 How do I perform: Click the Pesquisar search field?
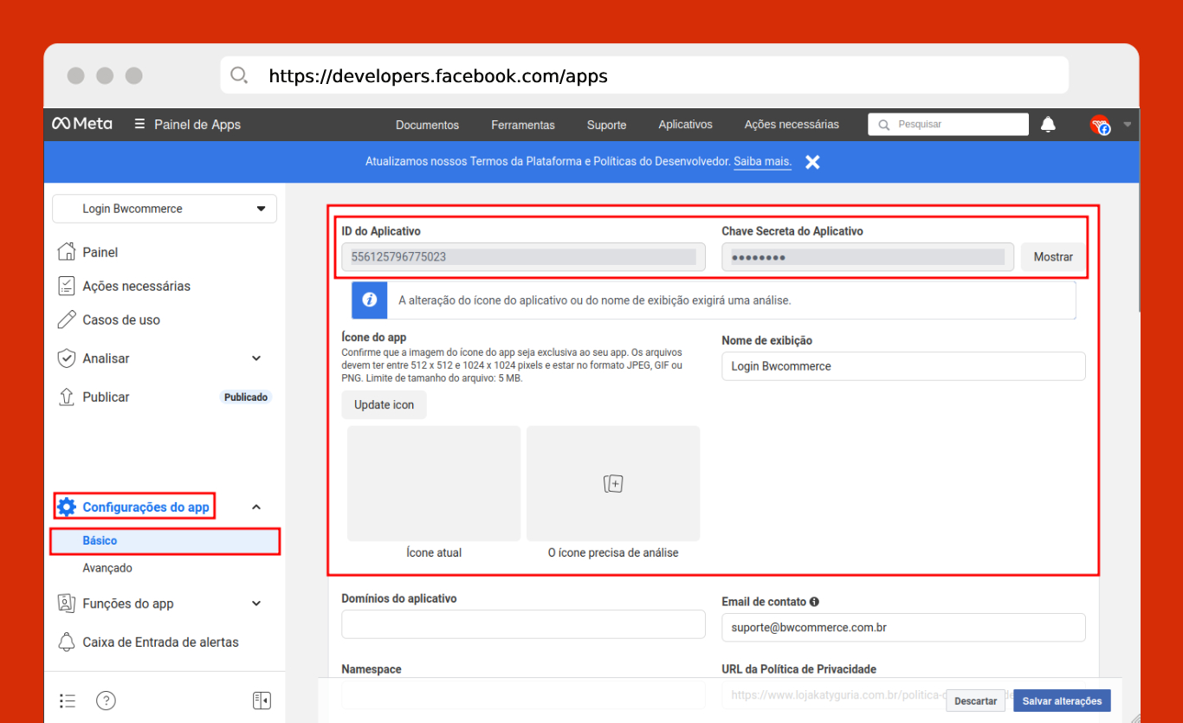click(948, 125)
